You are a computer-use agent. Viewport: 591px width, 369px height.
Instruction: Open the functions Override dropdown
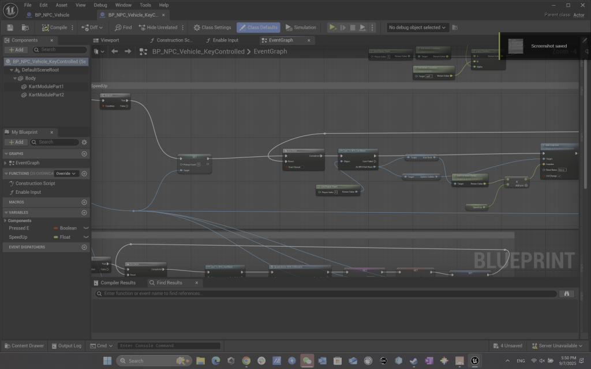pyautogui.click(x=66, y=174)
